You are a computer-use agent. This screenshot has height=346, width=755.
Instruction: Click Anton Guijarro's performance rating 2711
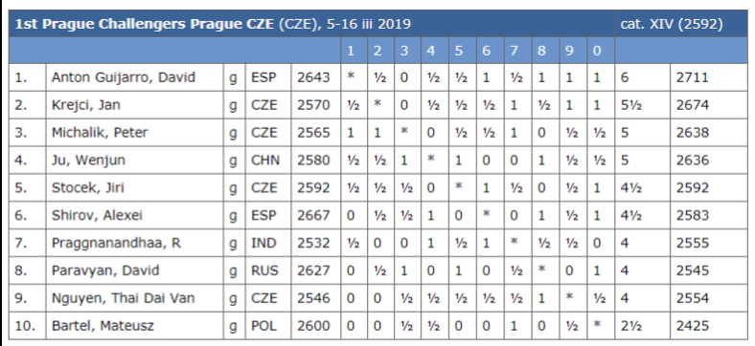(692, 77)
